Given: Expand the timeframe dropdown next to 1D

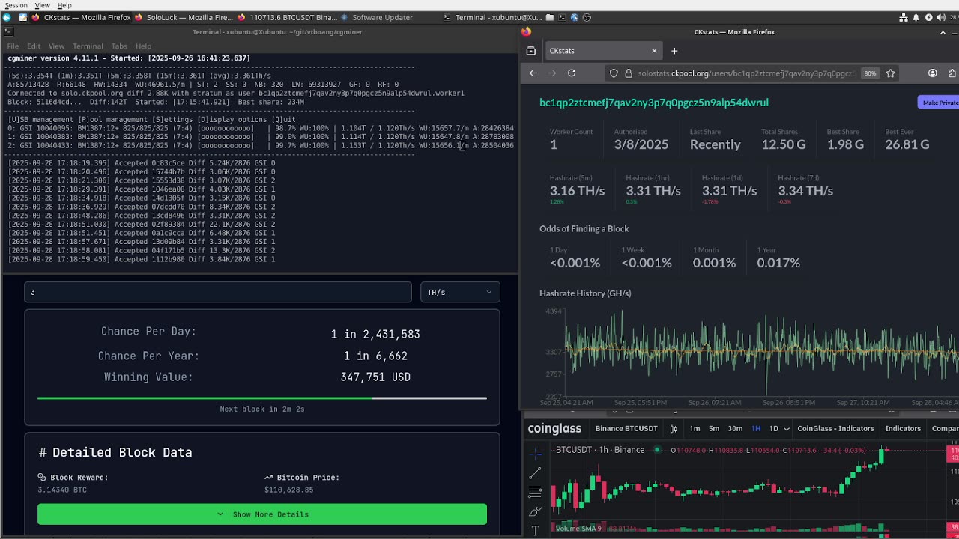Looking at the screenshot, I should point(787,429).
